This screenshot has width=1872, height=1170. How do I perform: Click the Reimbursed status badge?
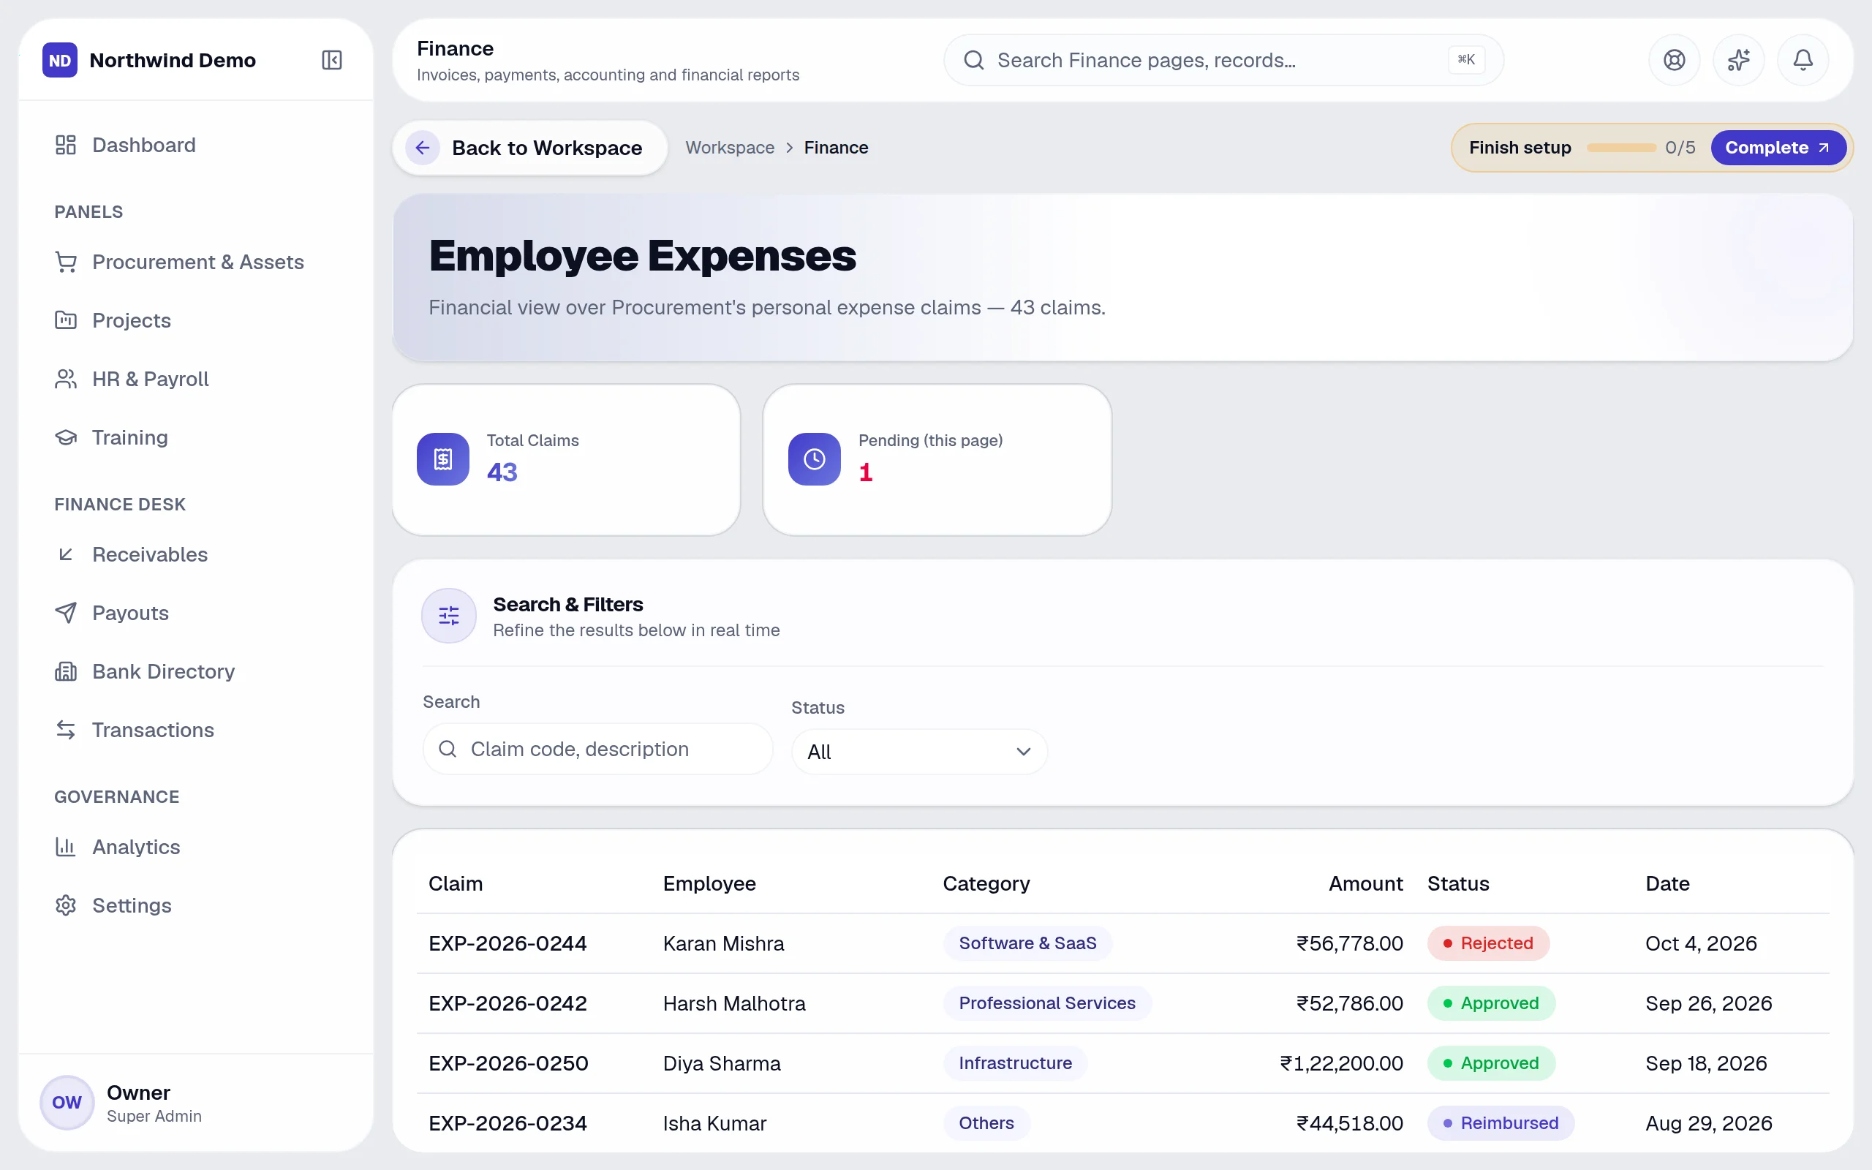[1501, 1124]
